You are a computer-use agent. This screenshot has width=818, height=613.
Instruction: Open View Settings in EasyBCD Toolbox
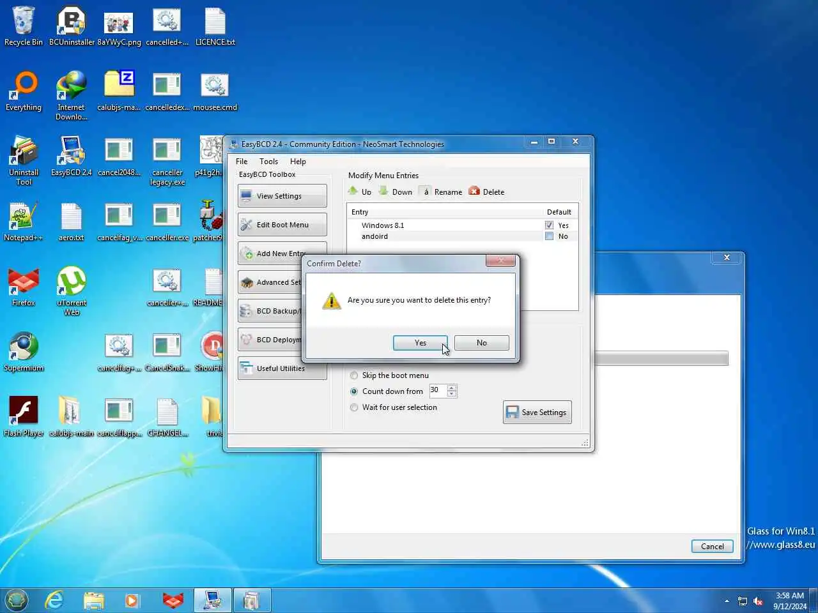[282, 196]
